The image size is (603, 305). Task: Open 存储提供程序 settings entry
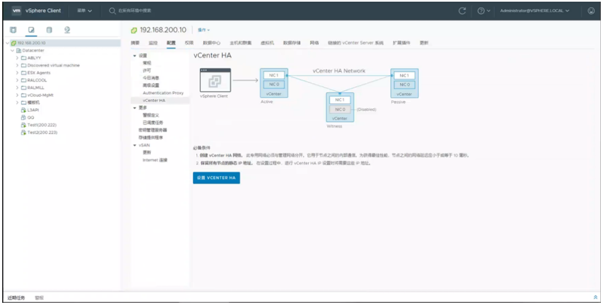pyautogui.click(x=151, y=137)
